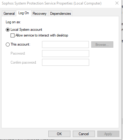Choose the This account radio option
Screen dimensions: 123x140
(x=8, y=44)
